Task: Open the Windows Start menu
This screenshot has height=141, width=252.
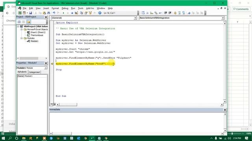Action: click(3, 138)
